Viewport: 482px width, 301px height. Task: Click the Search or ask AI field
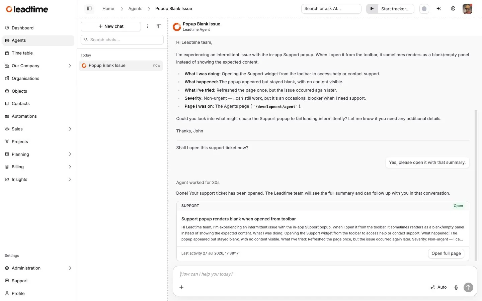point(331,9)
